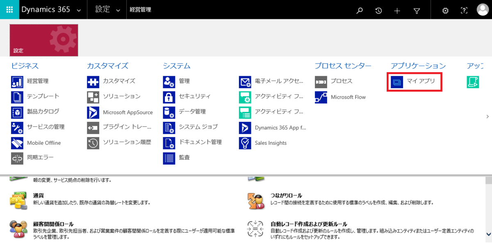Click the Mobile Offline icon
The image size is (492, 244).
[17, 143]
